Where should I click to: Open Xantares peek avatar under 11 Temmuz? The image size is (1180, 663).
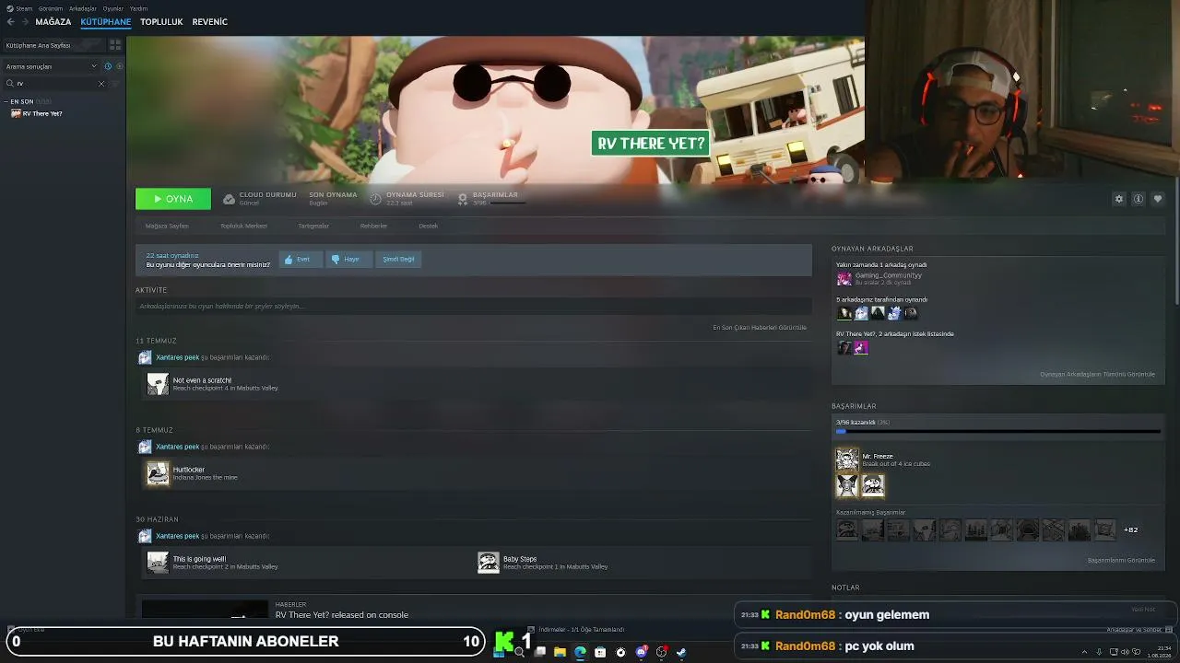pos(145,357)
